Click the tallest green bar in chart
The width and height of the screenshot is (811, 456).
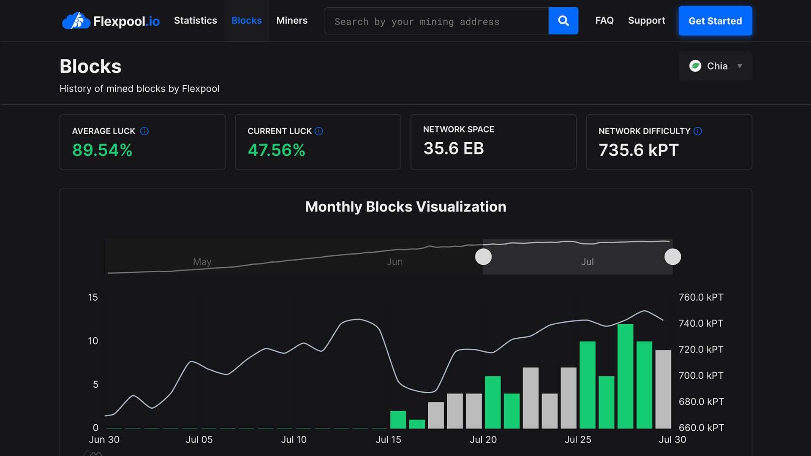tap(625, 376)
